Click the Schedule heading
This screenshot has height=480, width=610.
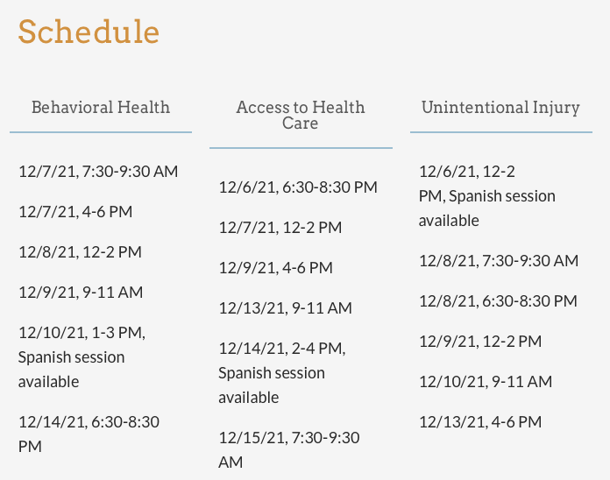pos(89,32)
